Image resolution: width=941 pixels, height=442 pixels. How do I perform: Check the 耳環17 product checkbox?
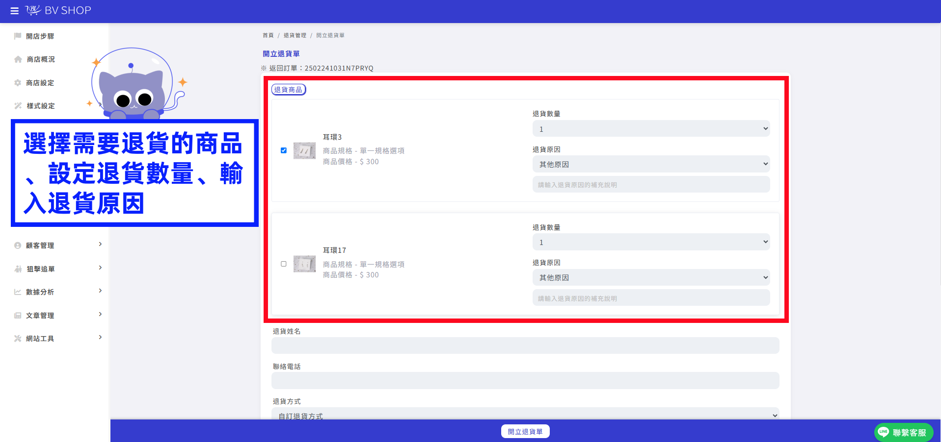pyautogui.click(x=284, y=264)
